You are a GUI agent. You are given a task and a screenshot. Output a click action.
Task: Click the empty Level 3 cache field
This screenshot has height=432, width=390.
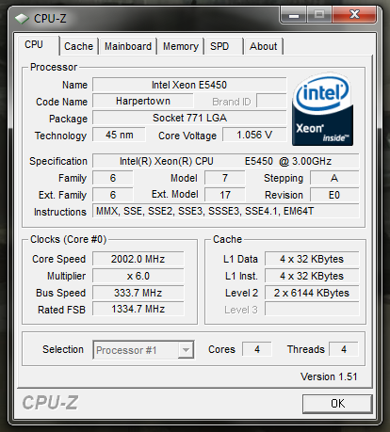click(x=312, y=309)
